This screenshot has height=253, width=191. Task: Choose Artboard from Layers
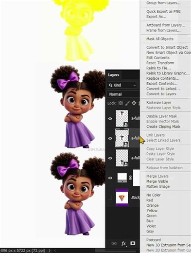(166, 25)
